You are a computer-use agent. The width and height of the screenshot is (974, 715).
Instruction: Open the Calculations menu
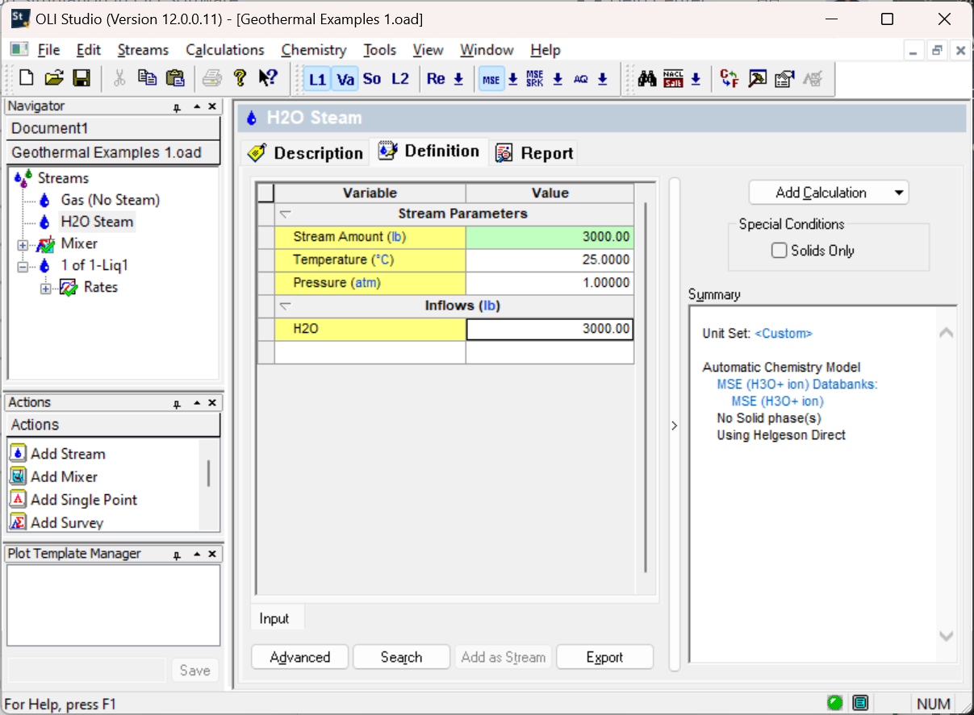click(x=225, y=50)
